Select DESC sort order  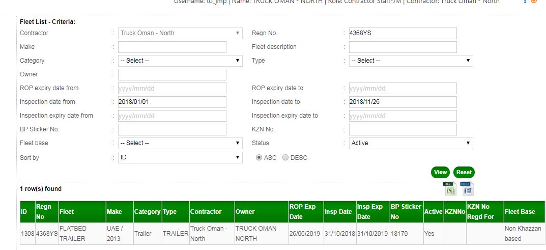tap(285, 158)
